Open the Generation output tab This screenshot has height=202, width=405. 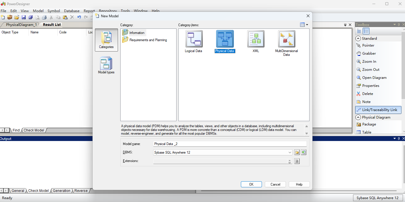[x=61, y=191]
